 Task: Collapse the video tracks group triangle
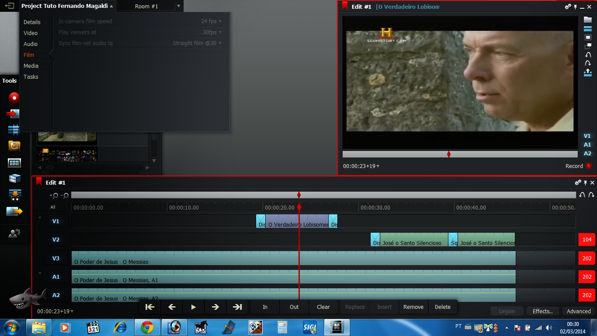tap(40, 217)
